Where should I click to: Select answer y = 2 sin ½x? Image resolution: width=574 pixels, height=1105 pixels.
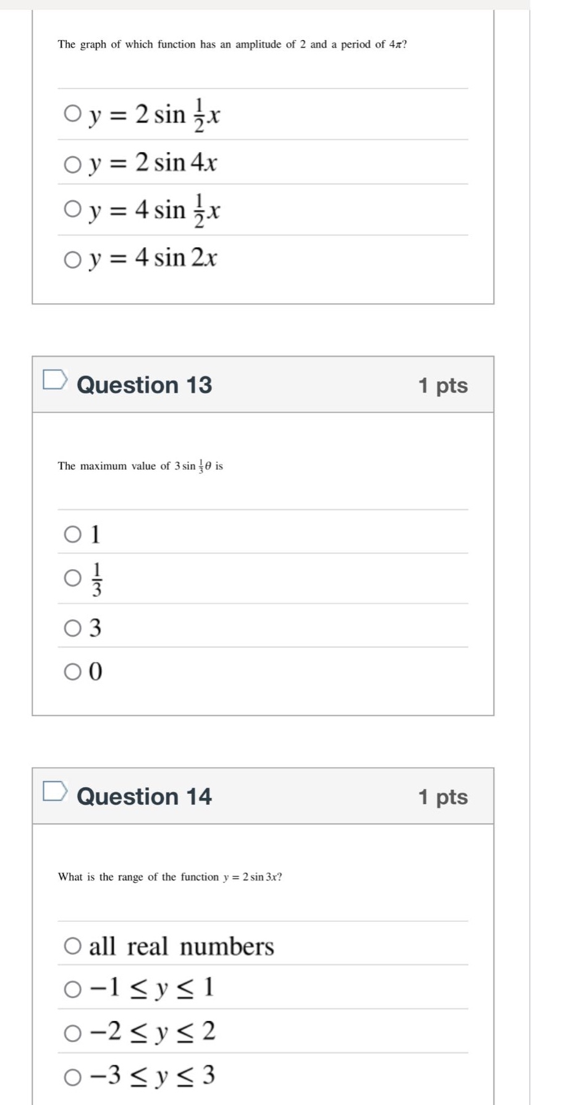point(72,114)
